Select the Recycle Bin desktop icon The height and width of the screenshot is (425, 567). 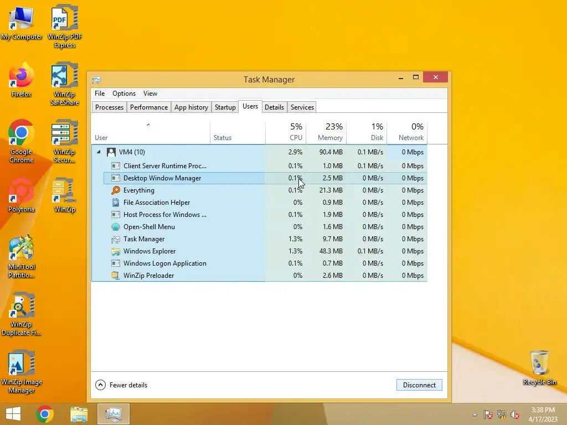(539, 368)
